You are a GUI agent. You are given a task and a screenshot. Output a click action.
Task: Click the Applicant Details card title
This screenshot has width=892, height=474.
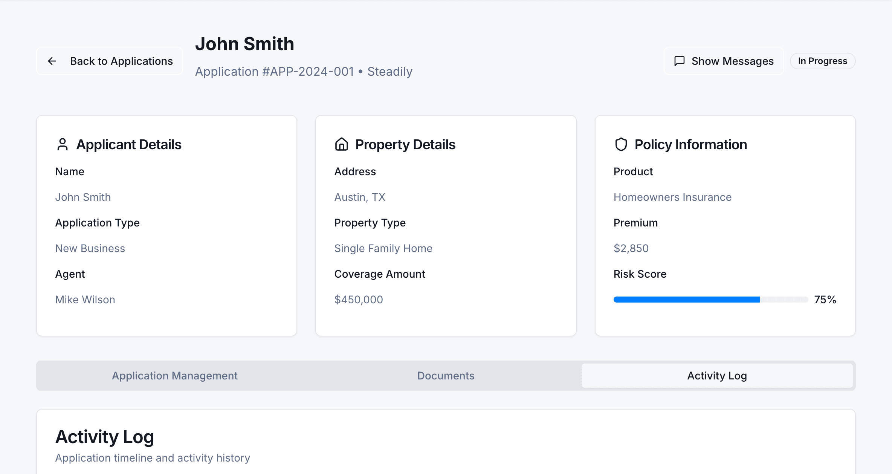click(129, 144)
